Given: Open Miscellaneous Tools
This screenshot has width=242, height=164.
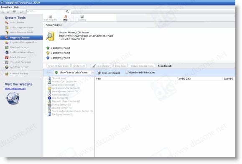Looking at the screenshot, I should [x=19, y=33].
